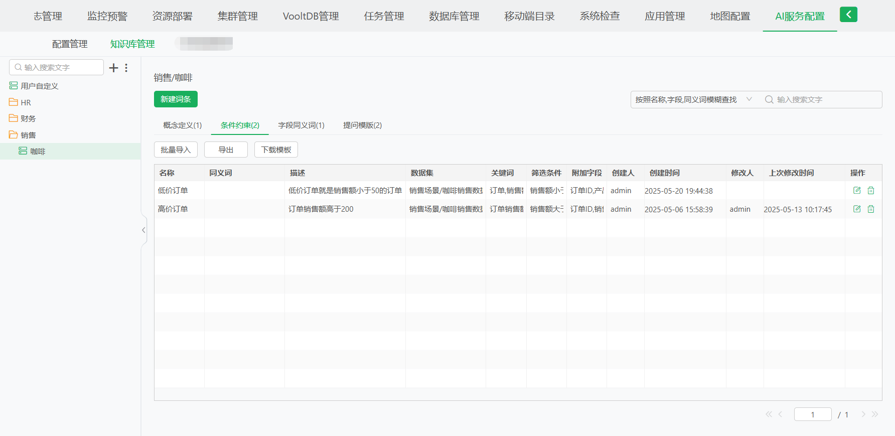Viewport: 895px width, 436px height.
Task: Open the 地图配置 menu
Action: pyautogui.click(x=730, y=16)
